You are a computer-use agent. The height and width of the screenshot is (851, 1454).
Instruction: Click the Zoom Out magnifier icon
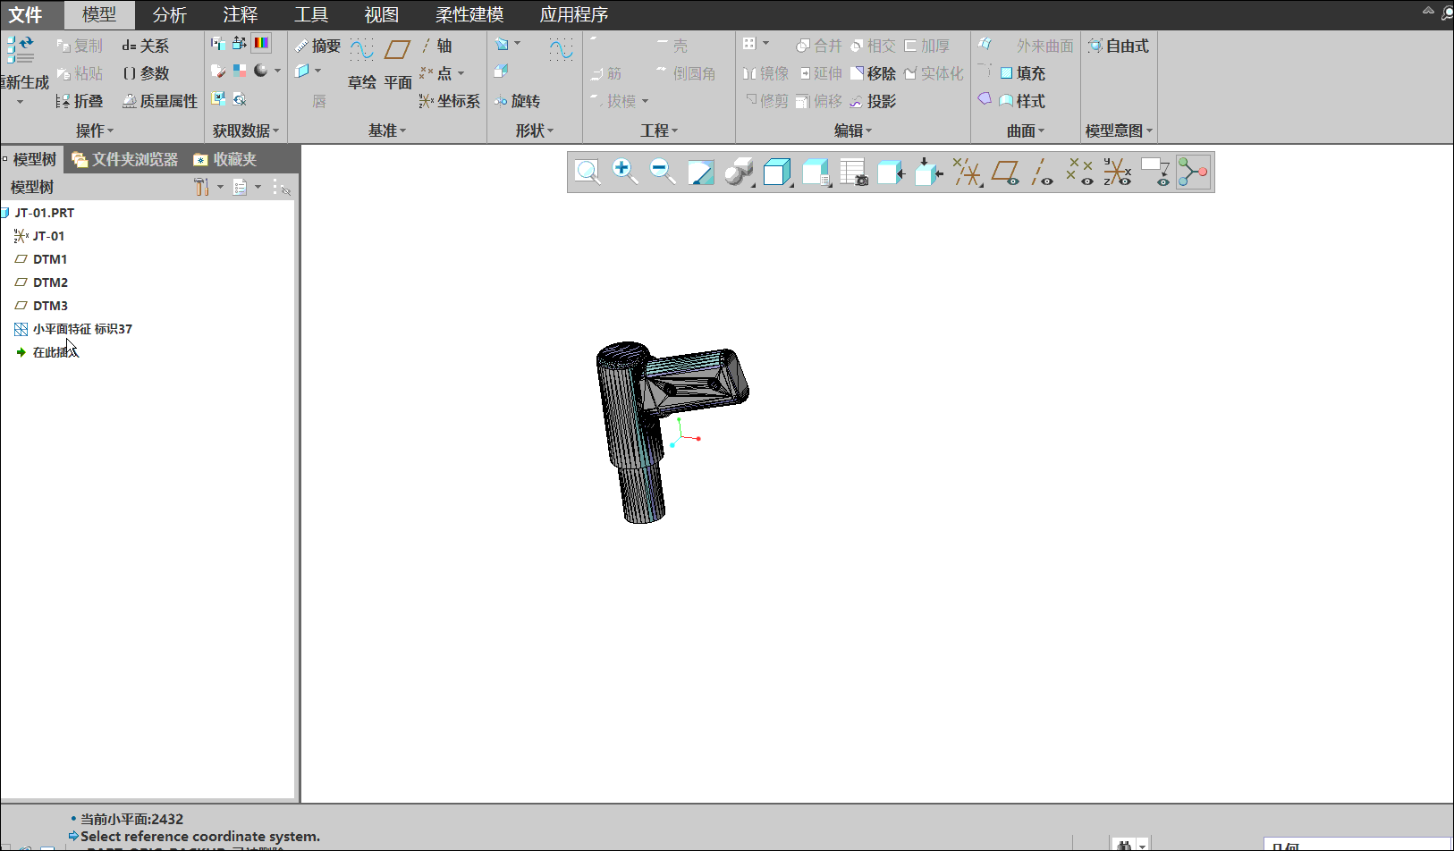(663, 172)
